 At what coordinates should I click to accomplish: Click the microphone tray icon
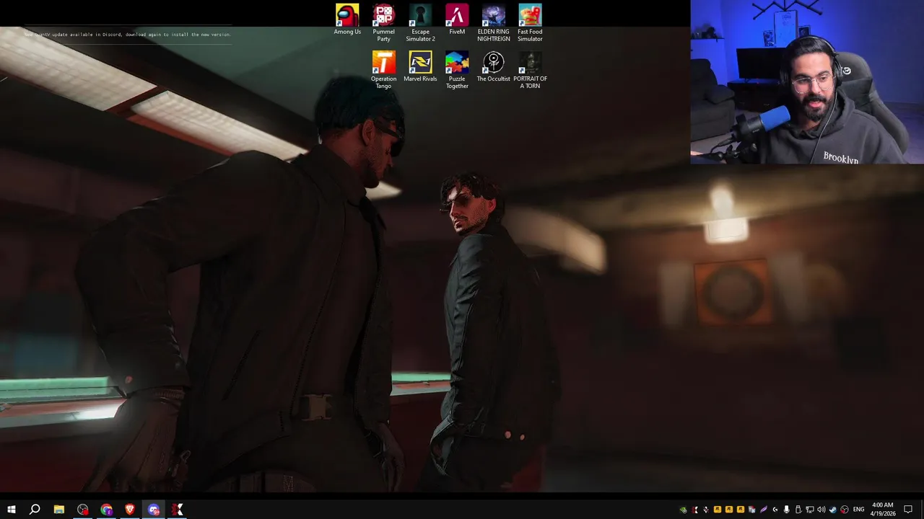coord(787,510)
